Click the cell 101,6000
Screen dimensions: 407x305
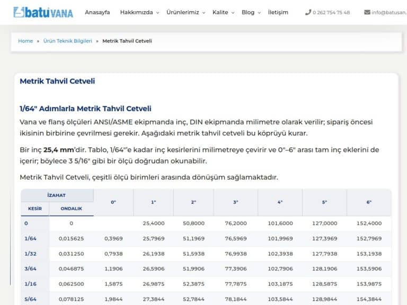280,223
